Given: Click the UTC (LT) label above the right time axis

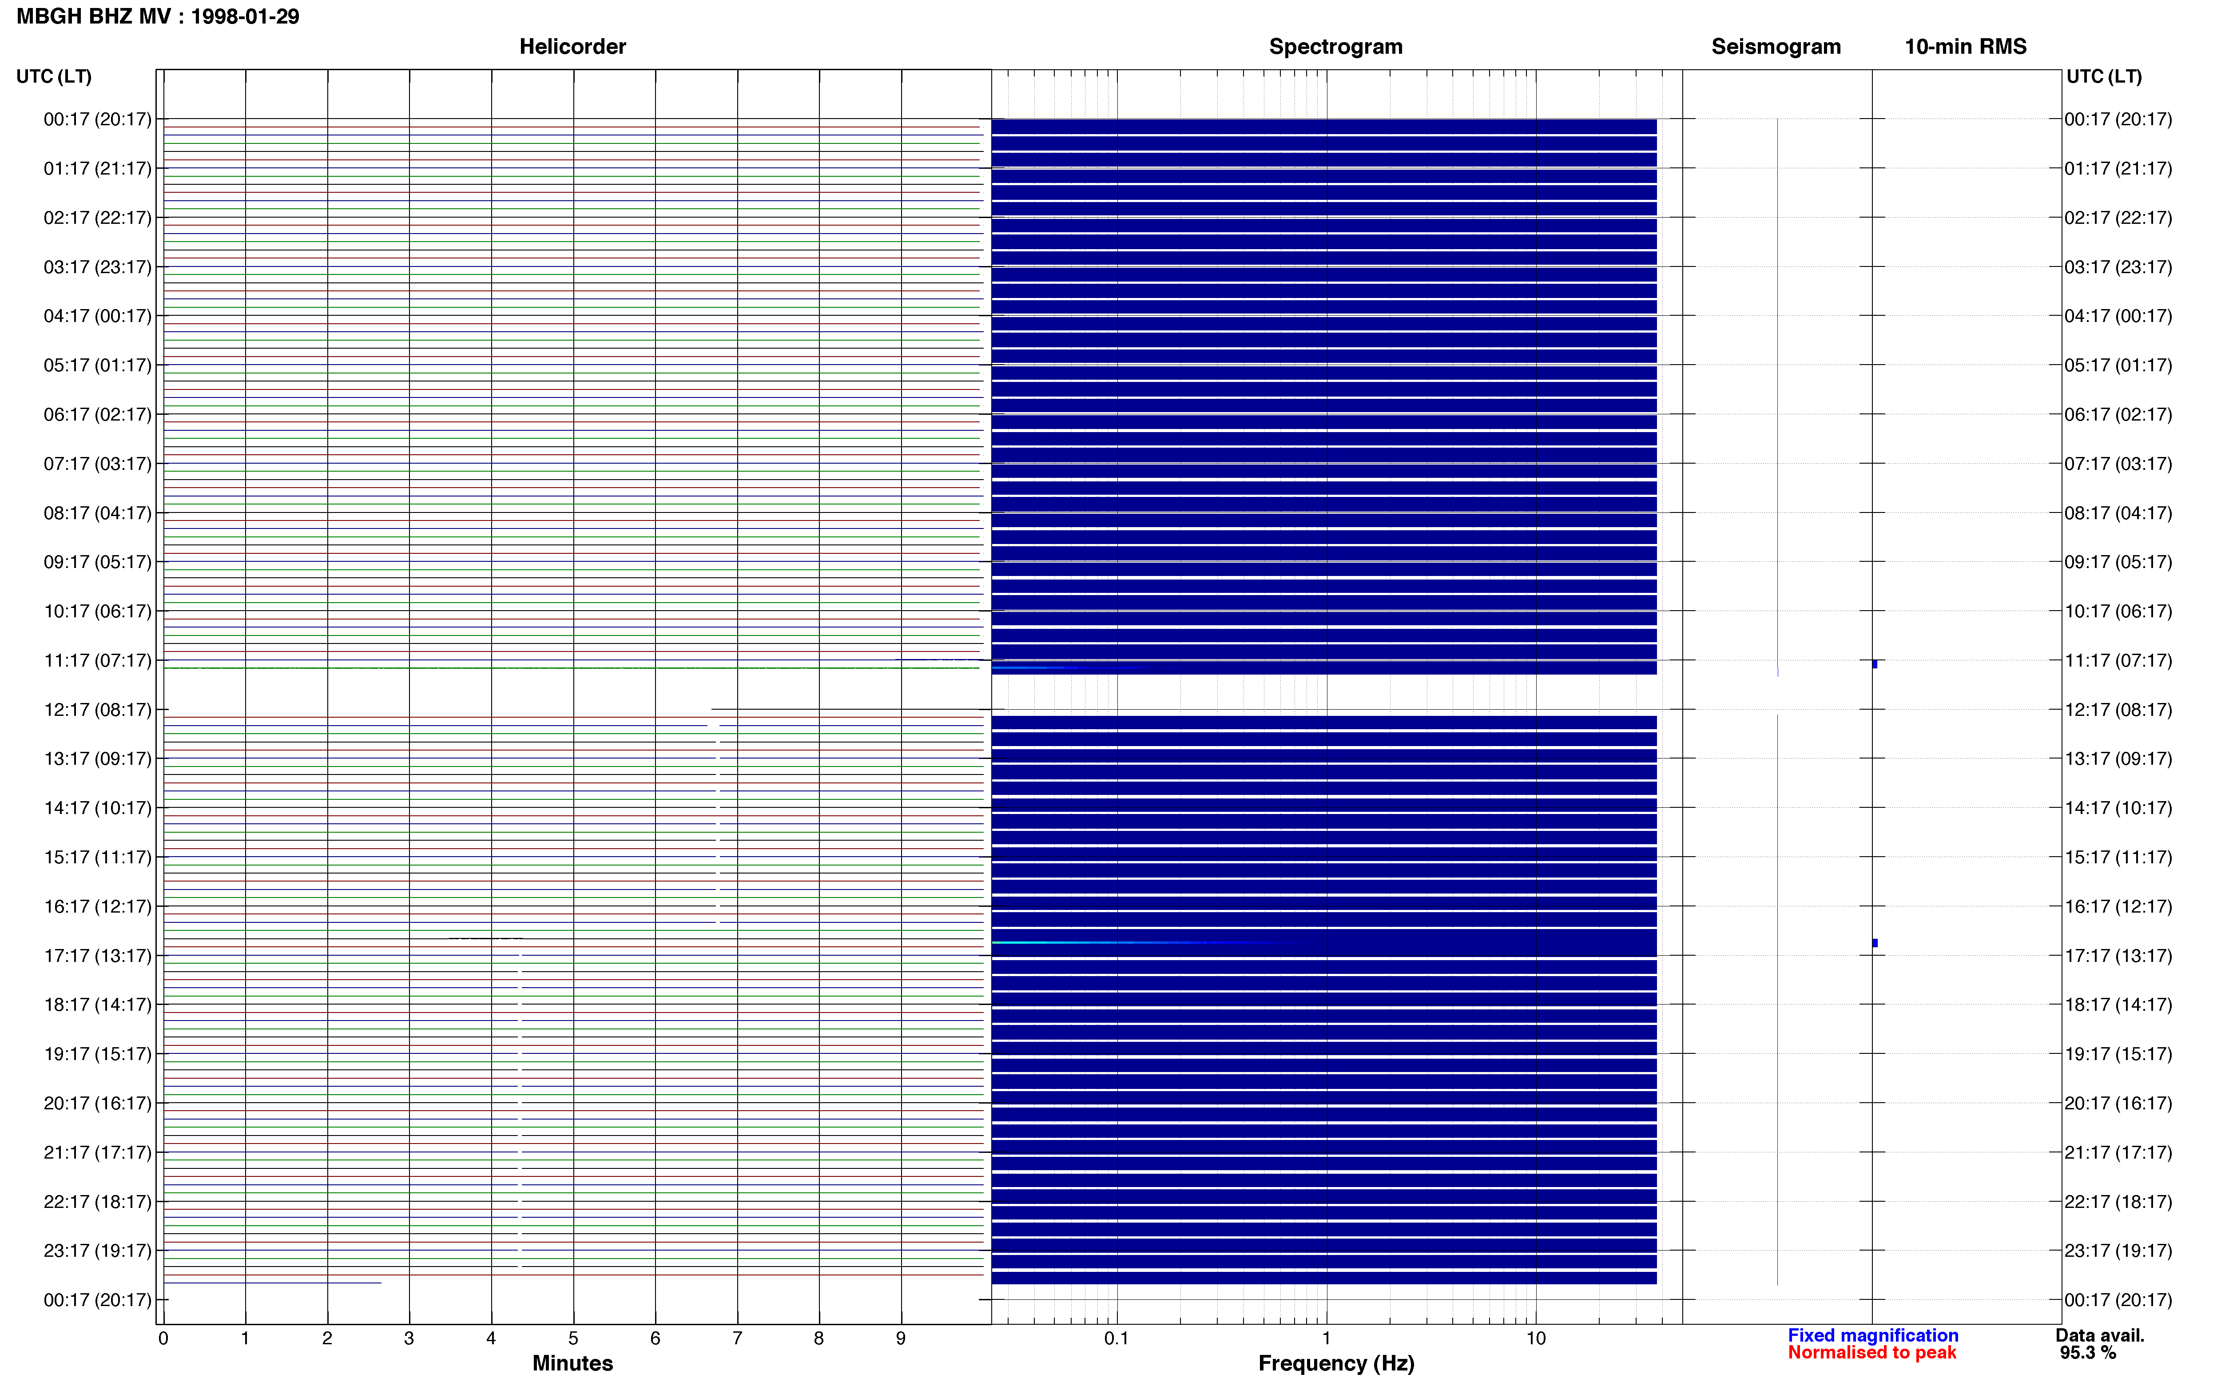Looking at the screenshot, I should pos(2104,76).
